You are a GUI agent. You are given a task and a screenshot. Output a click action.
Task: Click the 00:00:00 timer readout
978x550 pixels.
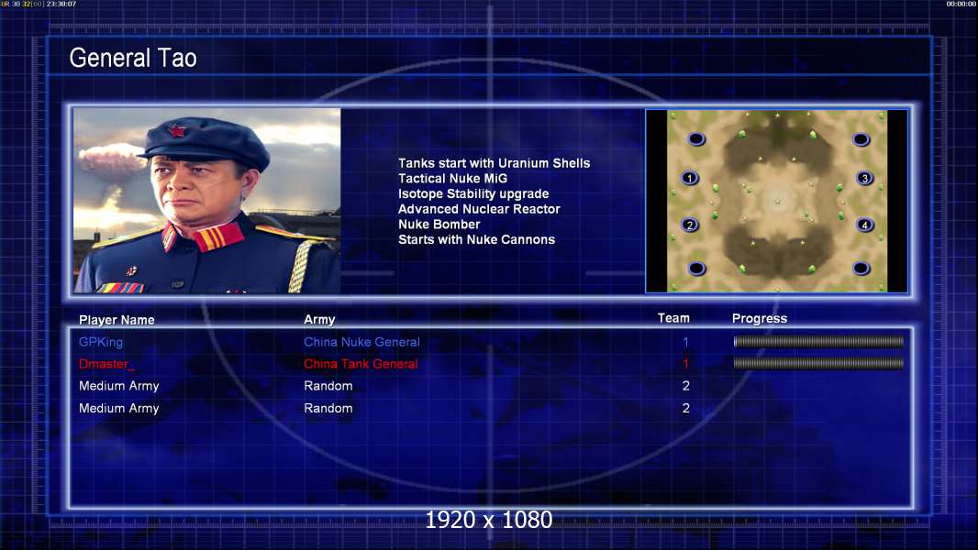961,4
